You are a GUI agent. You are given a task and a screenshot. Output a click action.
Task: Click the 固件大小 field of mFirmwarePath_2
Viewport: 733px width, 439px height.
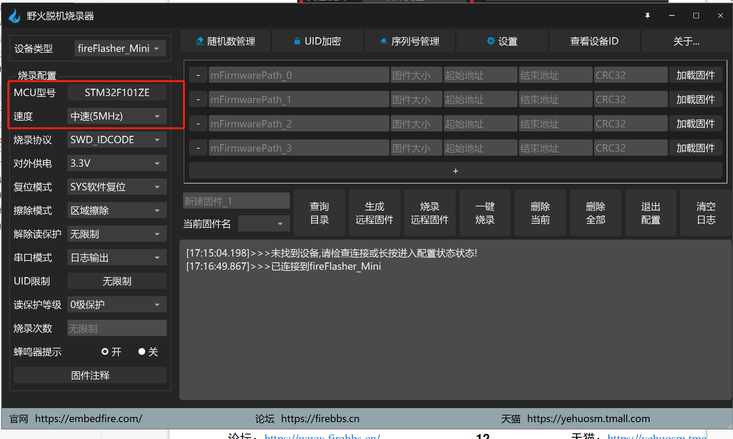point(416,124)
